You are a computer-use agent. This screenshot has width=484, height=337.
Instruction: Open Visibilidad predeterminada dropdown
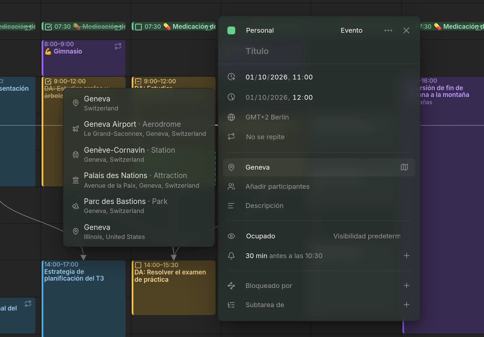(x=367, y=236)
